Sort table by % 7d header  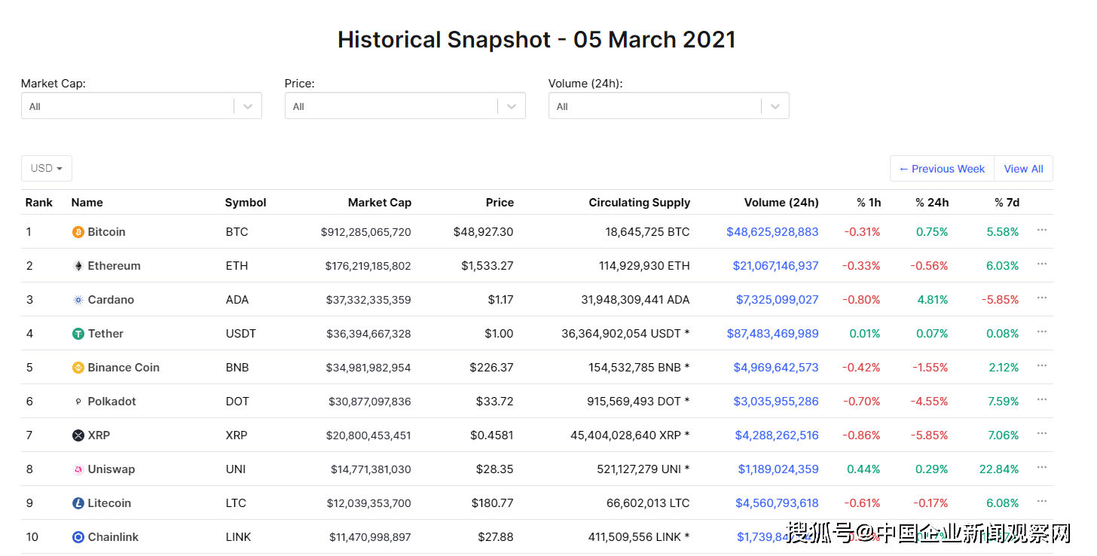click(1007, 203)
